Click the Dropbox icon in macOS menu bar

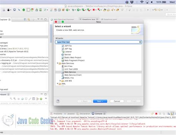pos(132,2)
